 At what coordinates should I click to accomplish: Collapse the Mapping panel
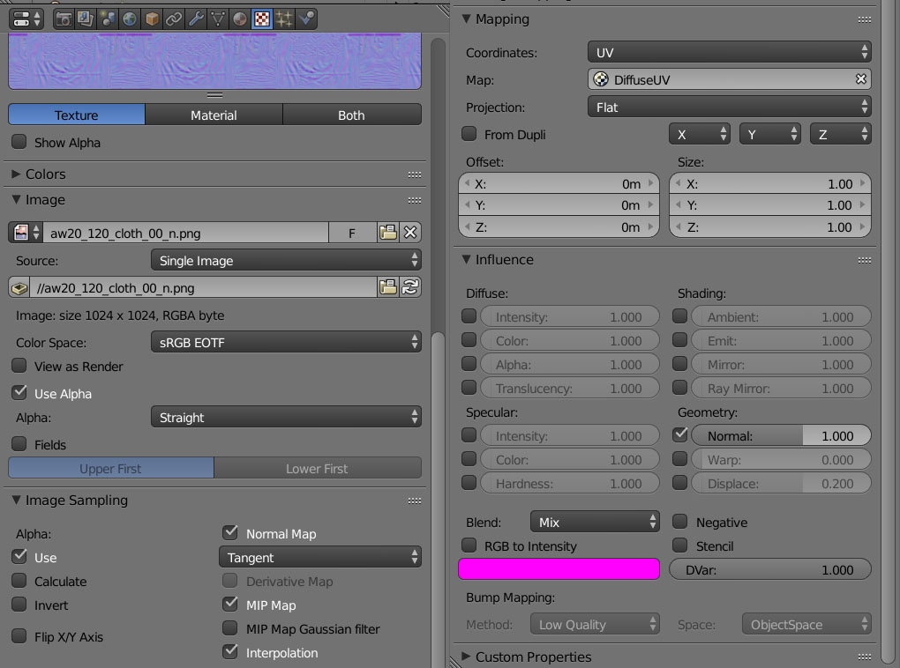pyautogui.click(x=466, y=19)
